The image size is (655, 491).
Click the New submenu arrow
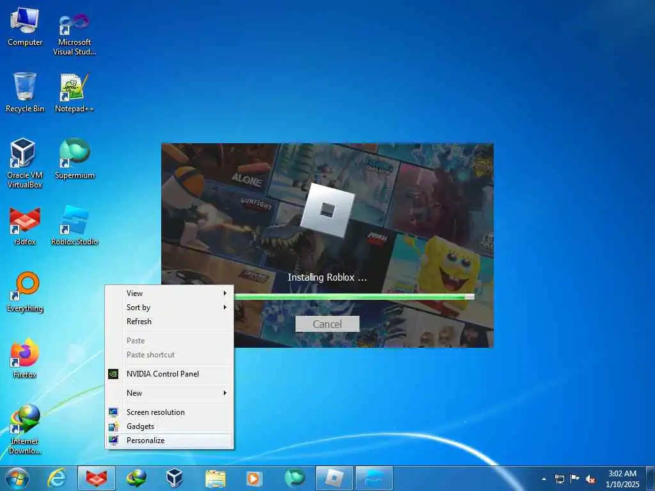tap(225, 393)
